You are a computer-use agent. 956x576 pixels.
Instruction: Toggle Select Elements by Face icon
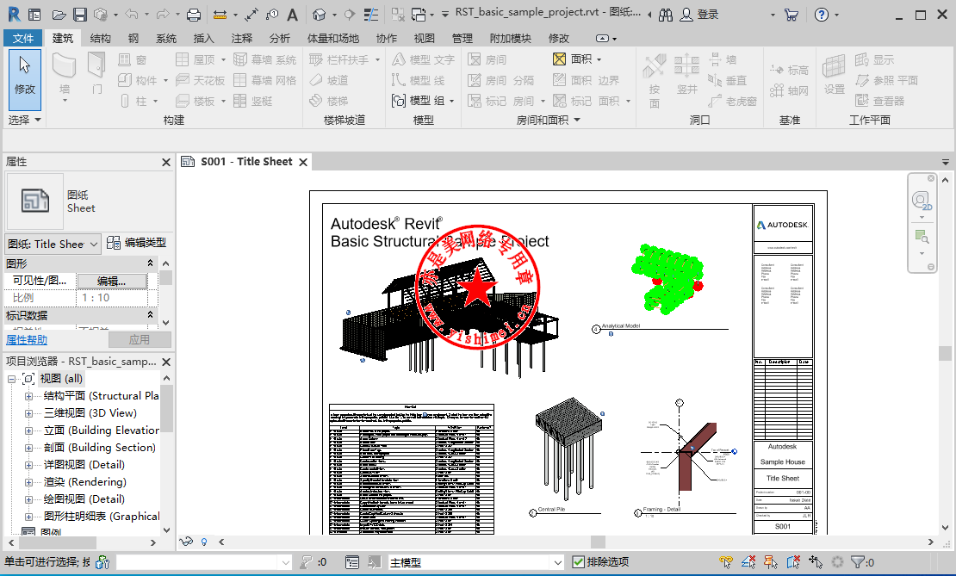(x=793, y=562)
